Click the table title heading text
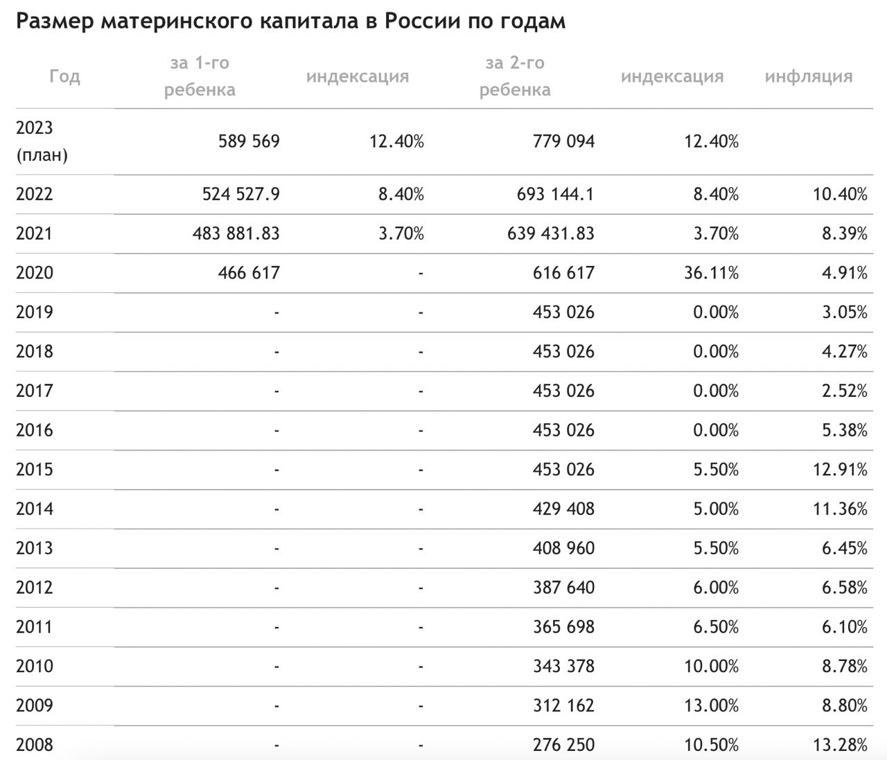The width and height of the screenshot is (887, 760). (x=290, y=21)
